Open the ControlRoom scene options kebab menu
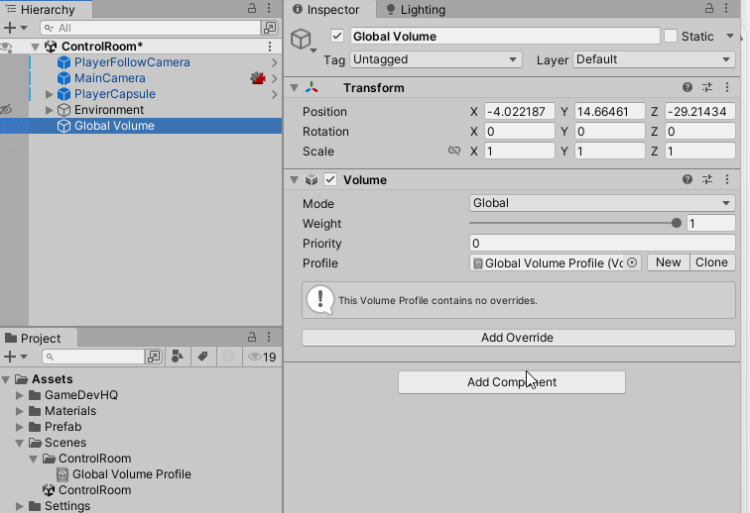750x513 pixels. coord(270,47)
